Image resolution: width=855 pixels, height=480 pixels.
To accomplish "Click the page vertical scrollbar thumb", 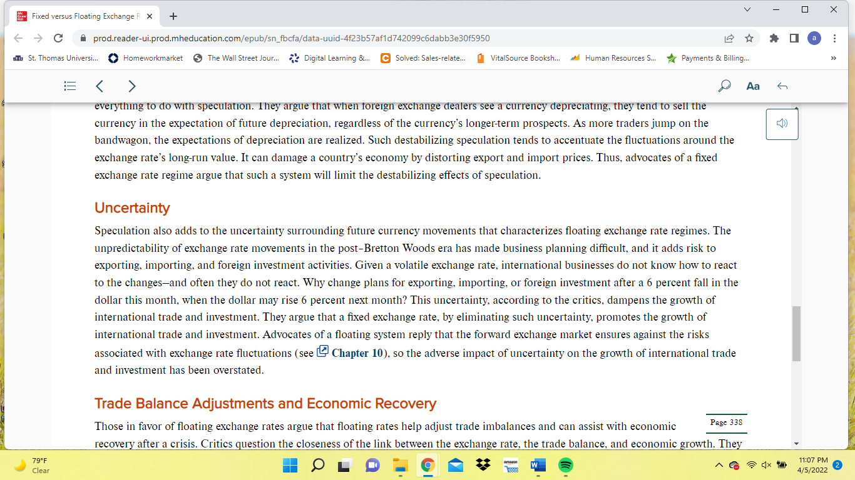I will pyautogui.click(x=796, y=334).
